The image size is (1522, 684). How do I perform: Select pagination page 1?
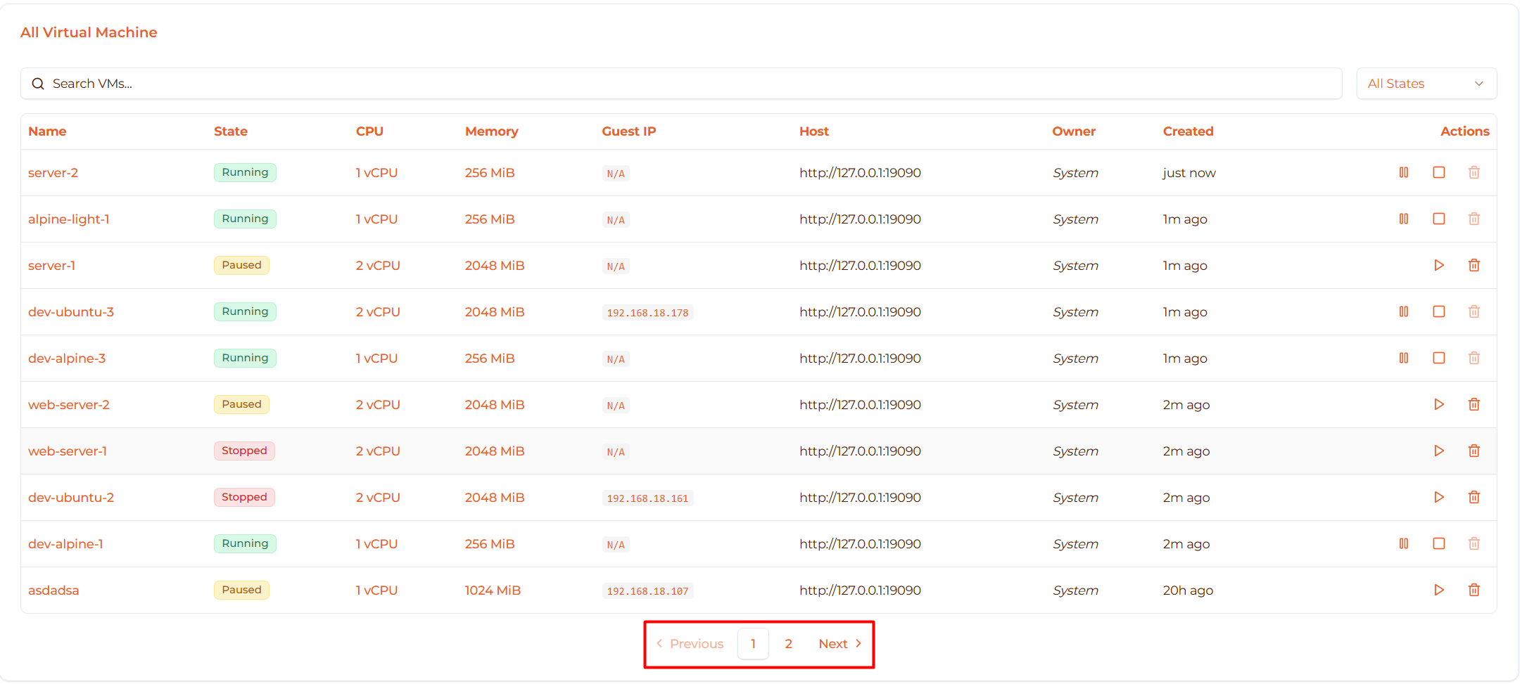[x=753, y=643]
